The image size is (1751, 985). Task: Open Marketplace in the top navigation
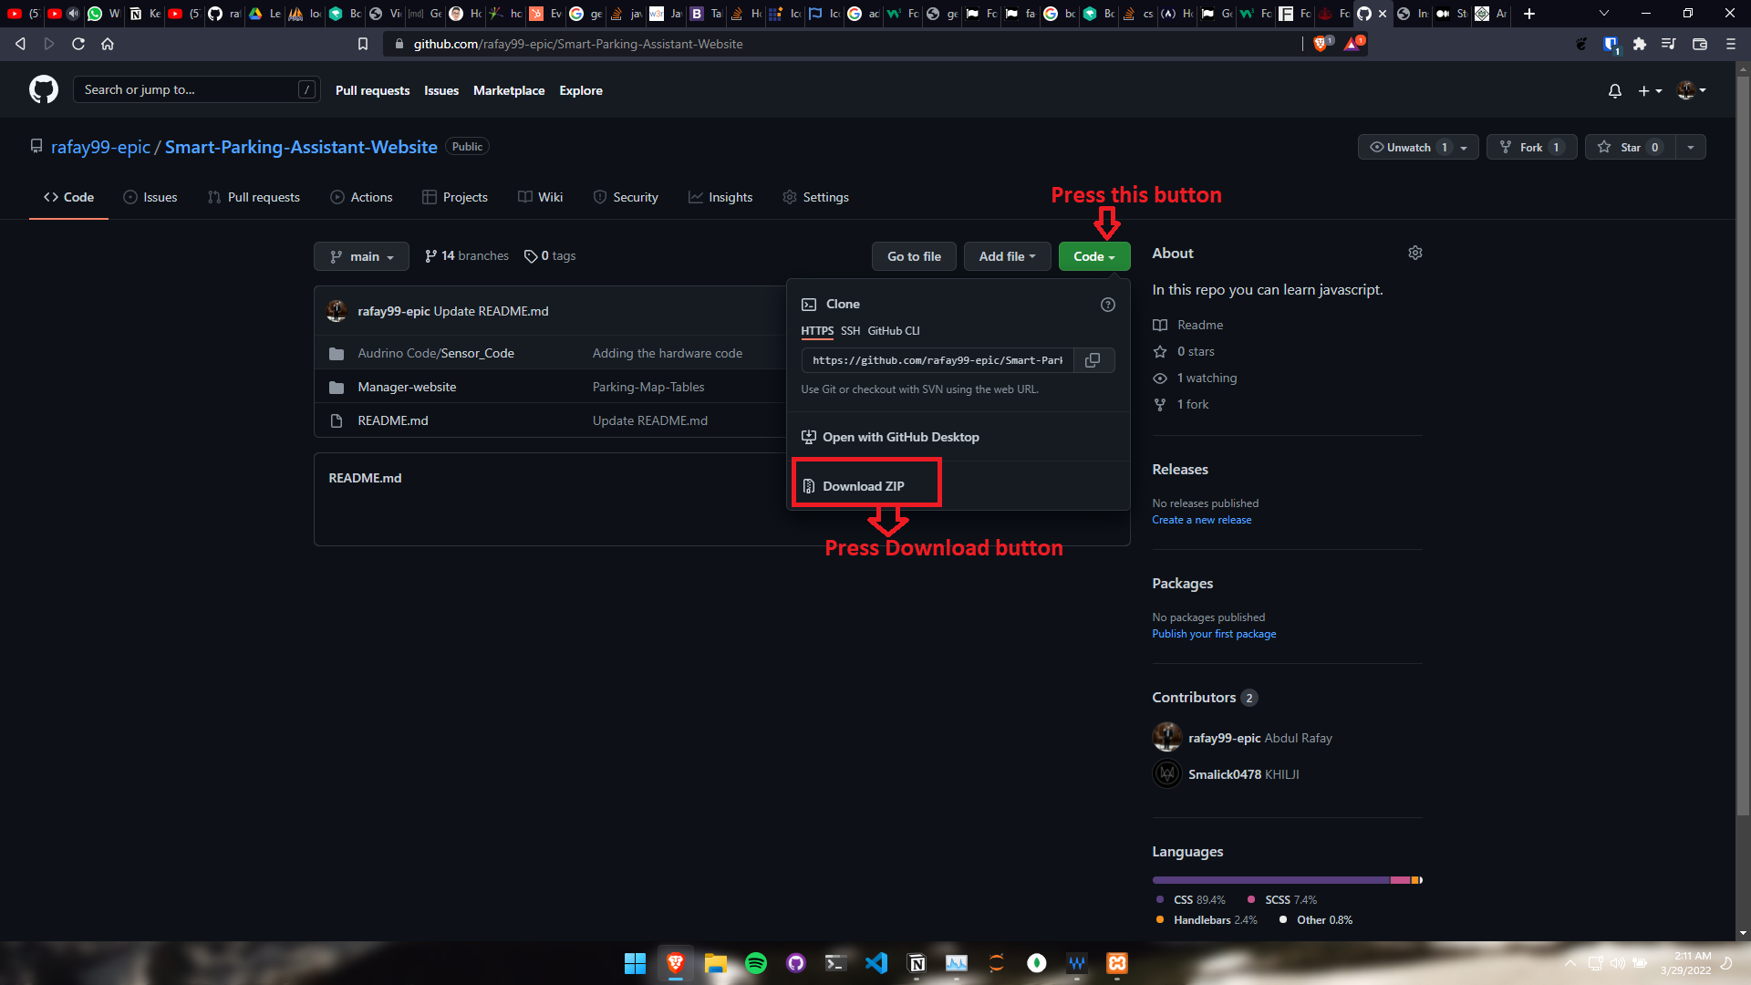coord(509,90)
